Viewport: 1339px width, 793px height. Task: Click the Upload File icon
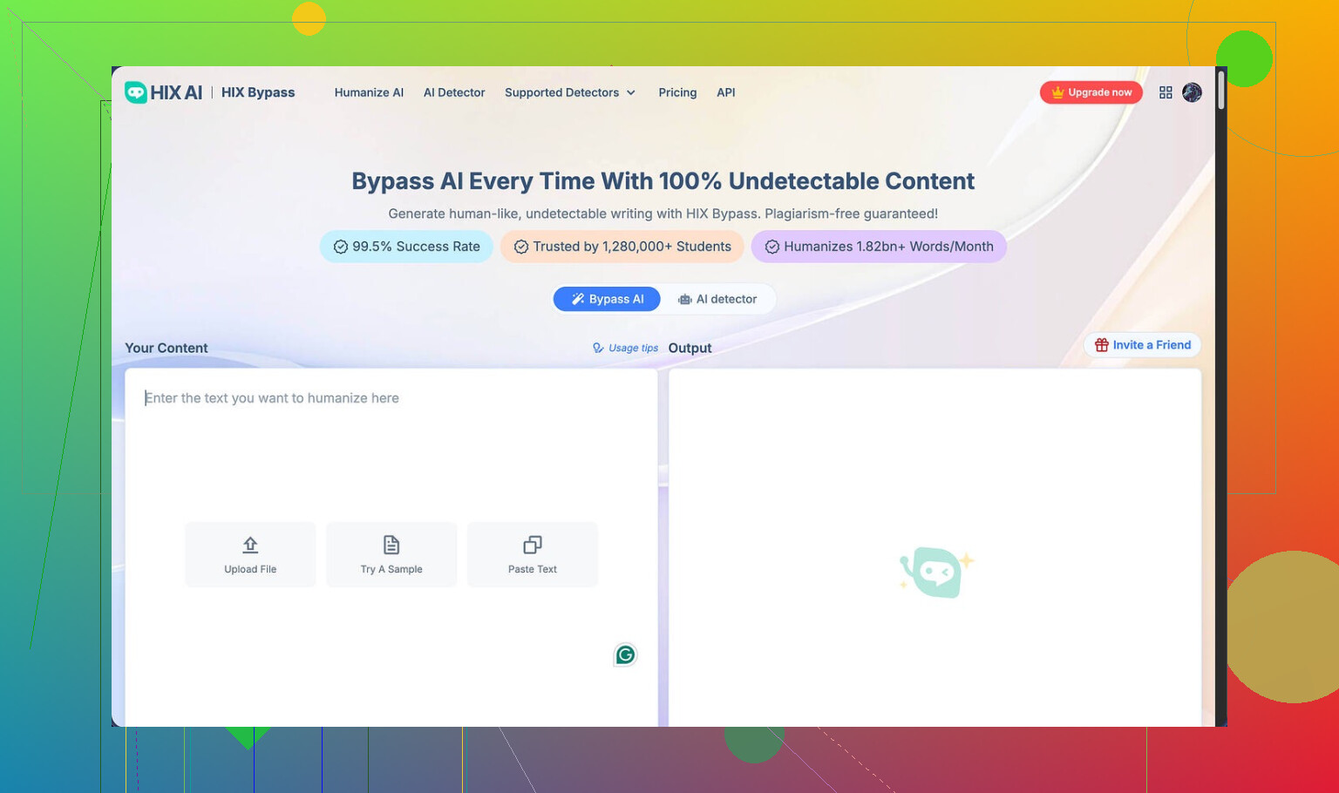250,546
